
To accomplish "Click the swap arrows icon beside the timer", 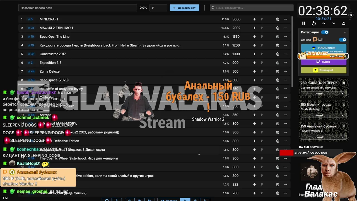I will point(351,14).
